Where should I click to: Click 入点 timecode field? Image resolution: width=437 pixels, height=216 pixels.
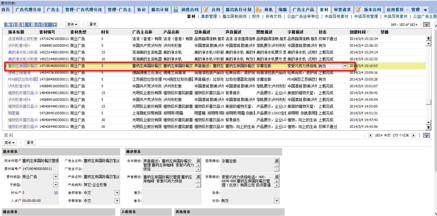click(40, 201)
